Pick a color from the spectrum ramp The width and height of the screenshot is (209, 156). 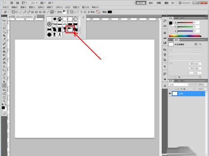click(x=185, y=36)
